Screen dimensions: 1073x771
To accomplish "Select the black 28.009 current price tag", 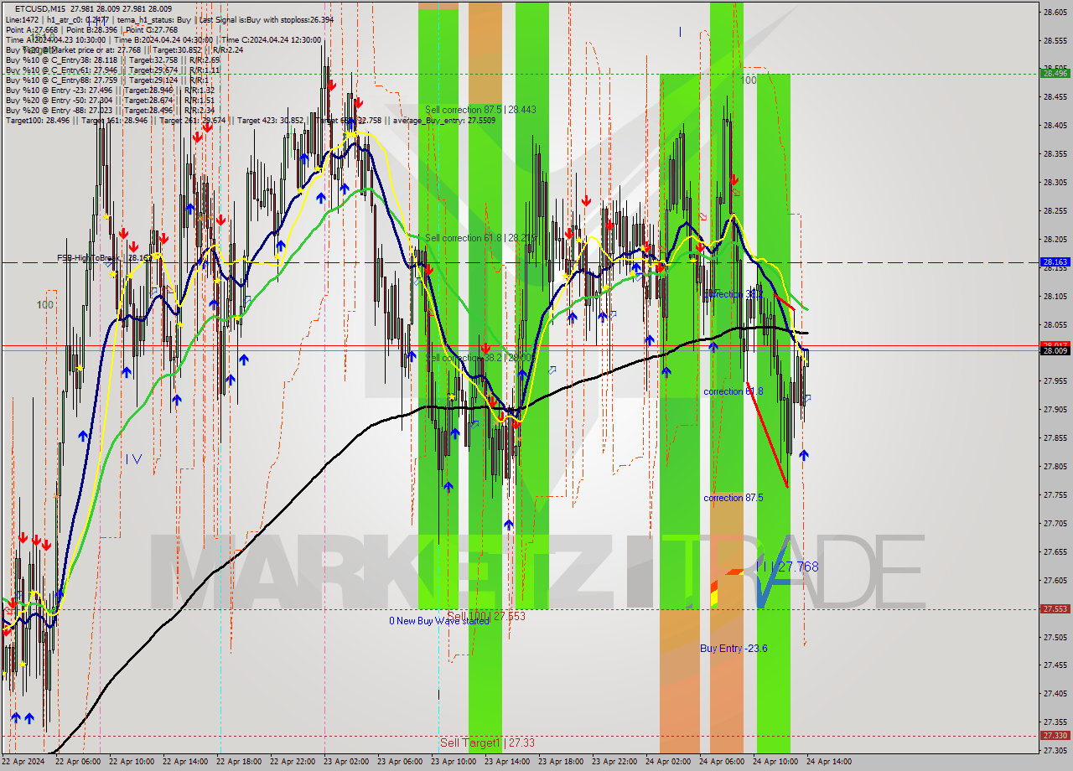I will click(x=1055, y=351).
